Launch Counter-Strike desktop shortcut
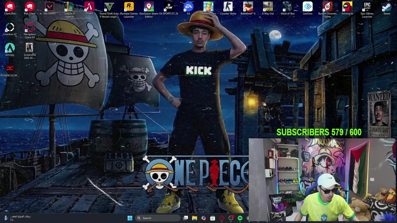 click(x=228, y=9)
